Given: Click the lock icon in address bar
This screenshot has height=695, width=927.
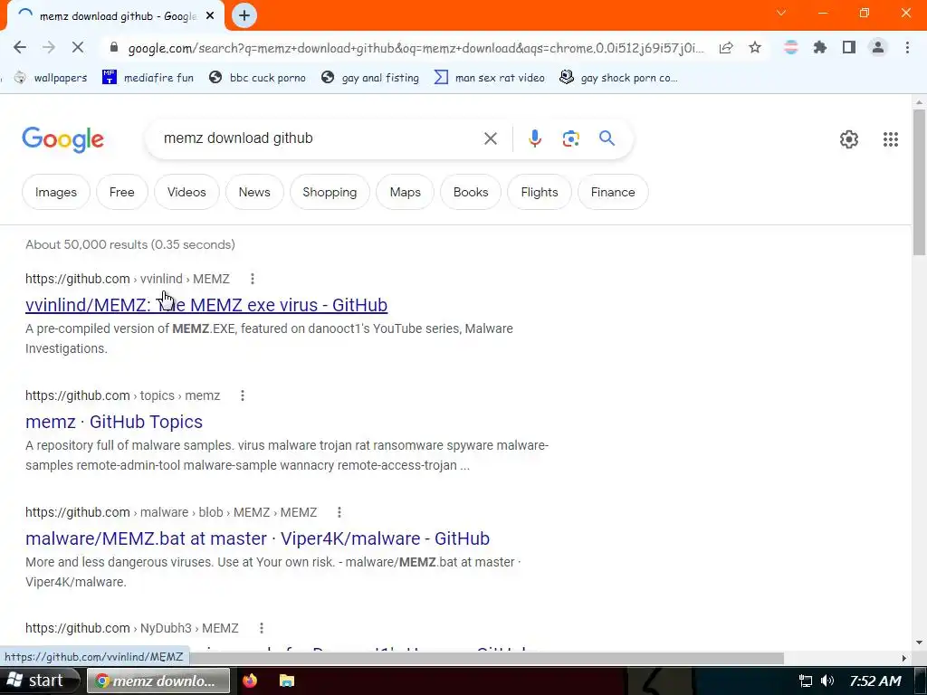Looking at the screenshot, I should point(114,47).
